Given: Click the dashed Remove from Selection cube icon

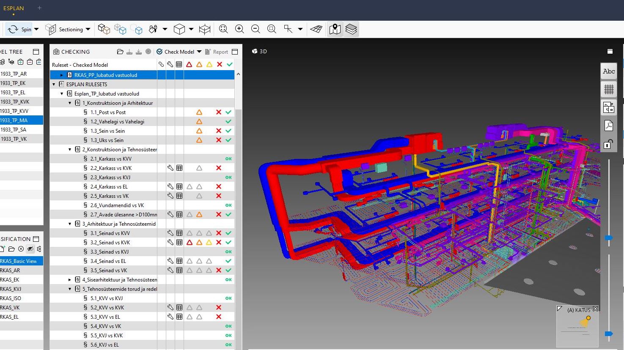Looking at the screenshot, I should (137, 29).
